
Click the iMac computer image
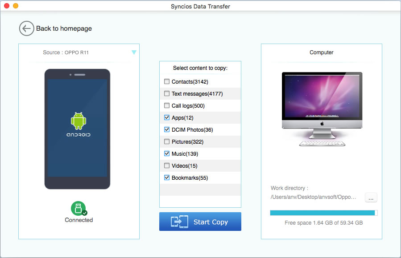coord(322,109)
